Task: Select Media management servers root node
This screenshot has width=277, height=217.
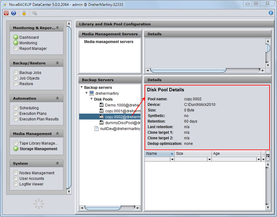Action: point(109,42)
